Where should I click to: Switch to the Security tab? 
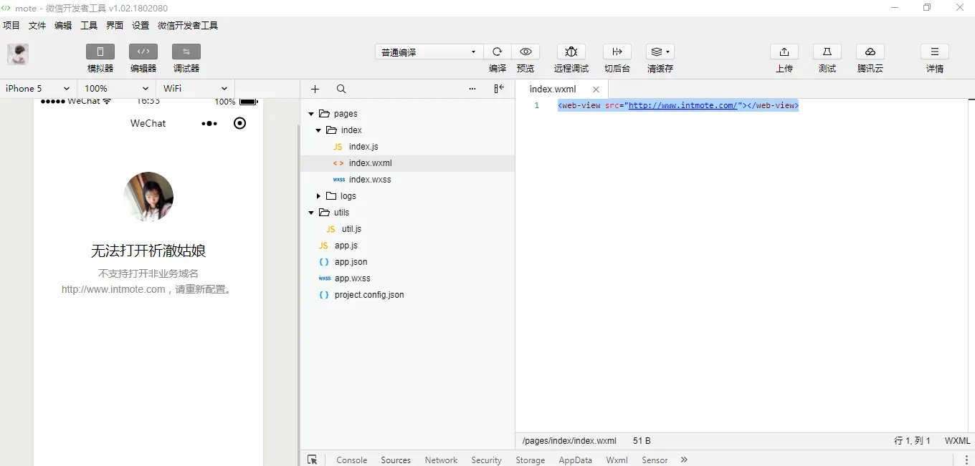click(486, 460)
